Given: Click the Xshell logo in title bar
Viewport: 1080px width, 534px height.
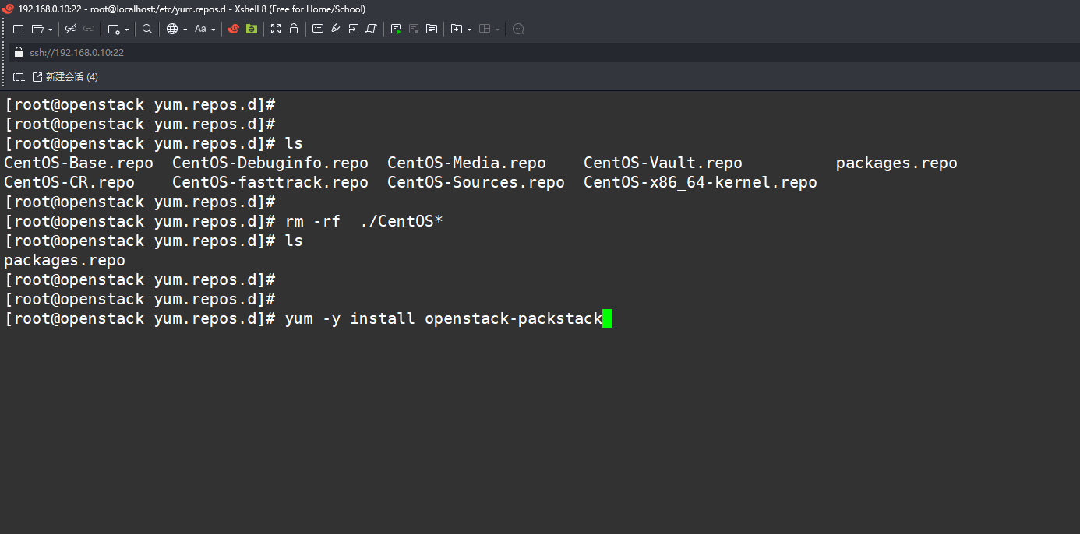Looking at the screenshot, I should point(8,9).
